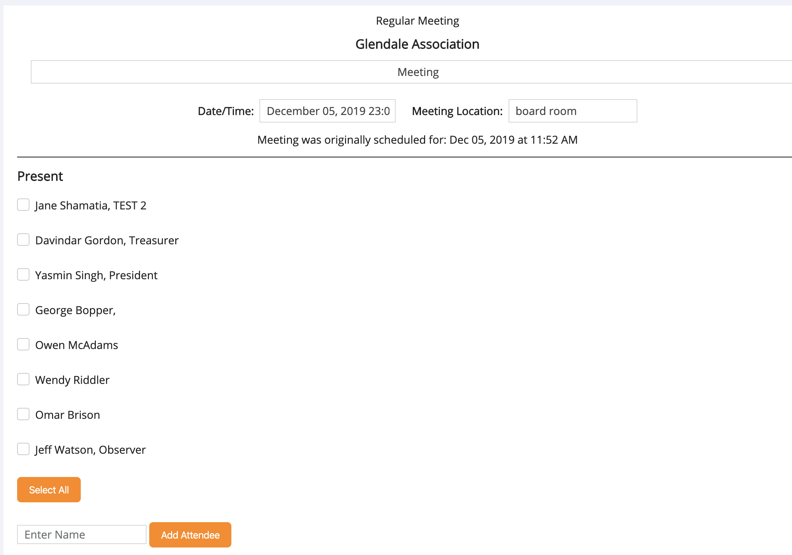Click the Glendale Association heading
This screenshot has height=555, width=792.
417,44
